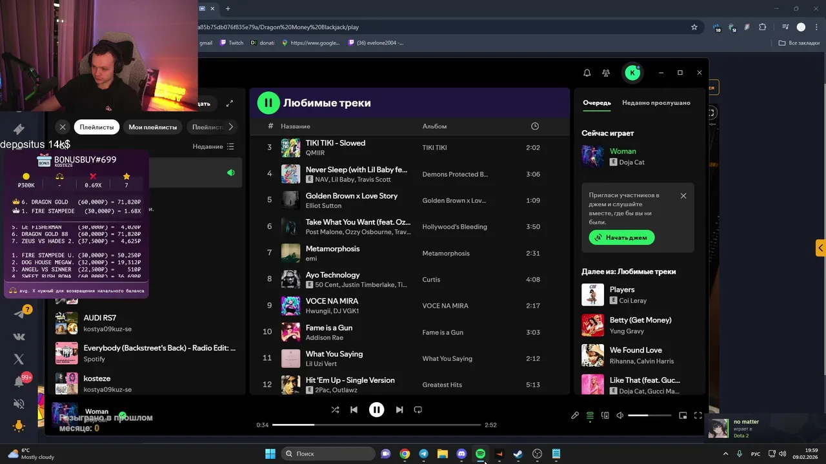The image size is (826, 464).
Task: Select VOCE NA MIRA track title
Action: pyautogui.click(x=332, y=301)
